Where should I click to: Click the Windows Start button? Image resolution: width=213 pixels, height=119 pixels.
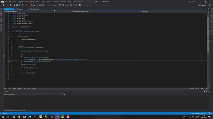[x=3, y=117]
